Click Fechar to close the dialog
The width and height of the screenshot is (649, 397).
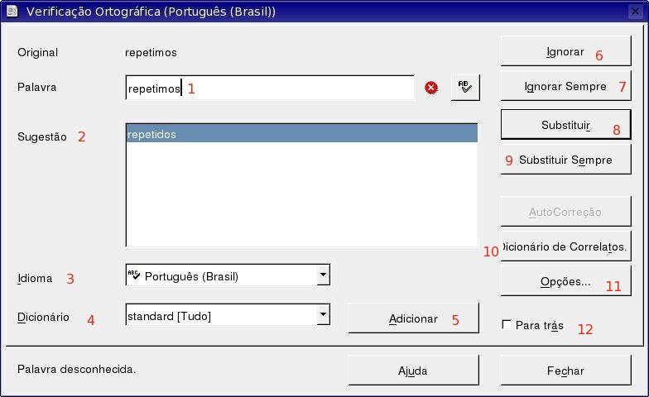pos(566,371)
